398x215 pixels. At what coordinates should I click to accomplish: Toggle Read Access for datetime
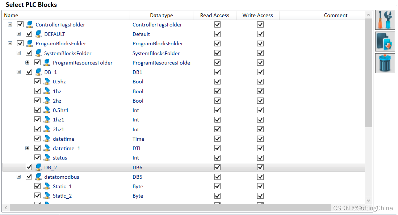tap(217, 138)
